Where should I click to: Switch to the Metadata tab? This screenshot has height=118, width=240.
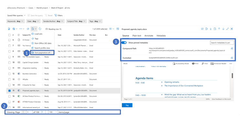(x=161, y=36)
